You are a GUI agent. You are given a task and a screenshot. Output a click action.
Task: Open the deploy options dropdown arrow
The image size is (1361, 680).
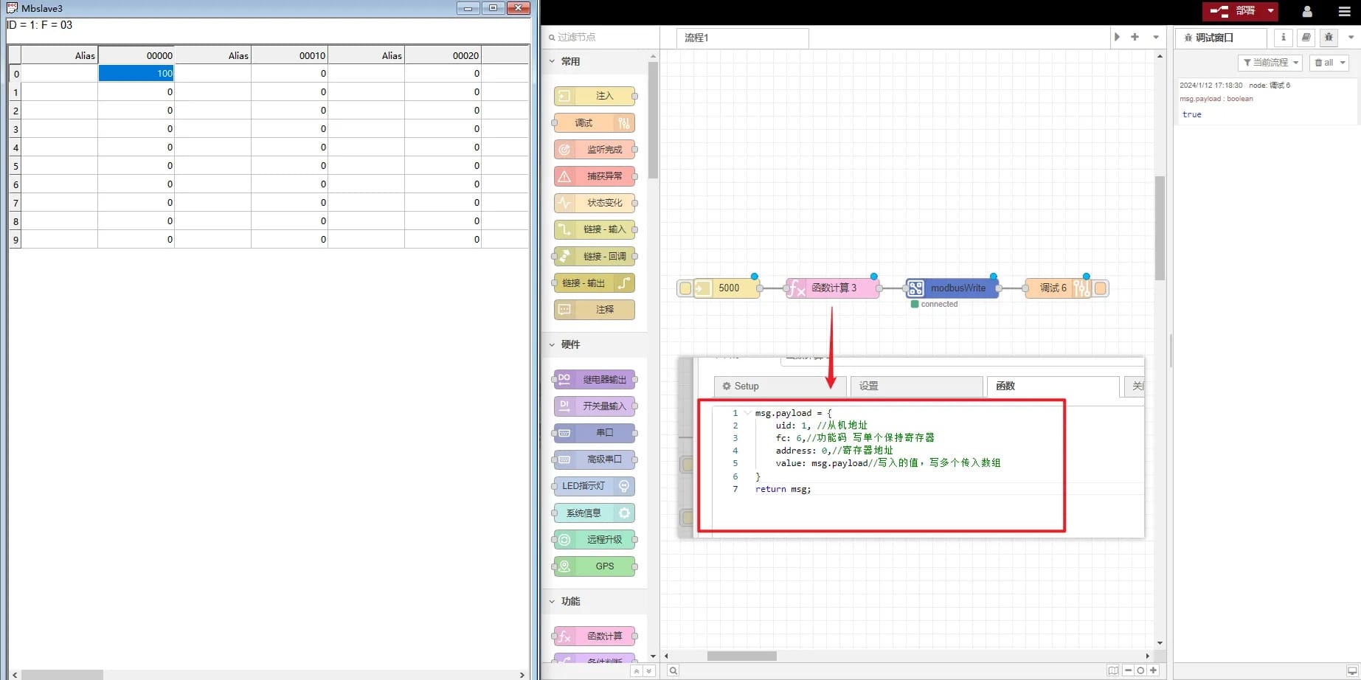[1270, 11]
